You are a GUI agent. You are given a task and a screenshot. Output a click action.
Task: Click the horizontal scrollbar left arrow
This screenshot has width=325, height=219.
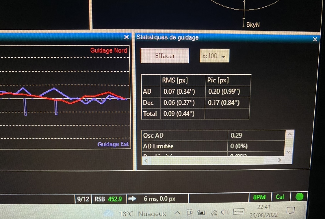point(146,161)
